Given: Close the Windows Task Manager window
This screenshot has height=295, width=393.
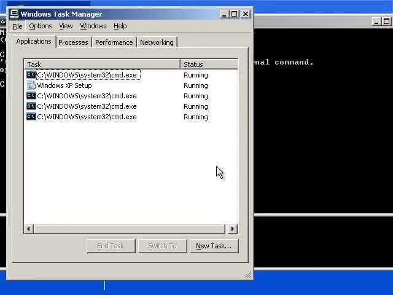Looking at the screenshot, I should pos(246,14).
